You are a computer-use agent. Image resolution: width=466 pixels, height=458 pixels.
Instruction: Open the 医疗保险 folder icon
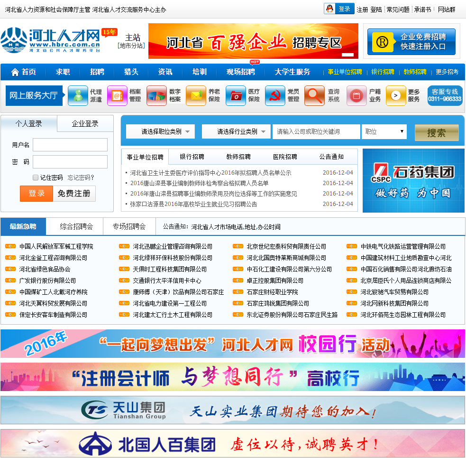(x=236, y=95)
